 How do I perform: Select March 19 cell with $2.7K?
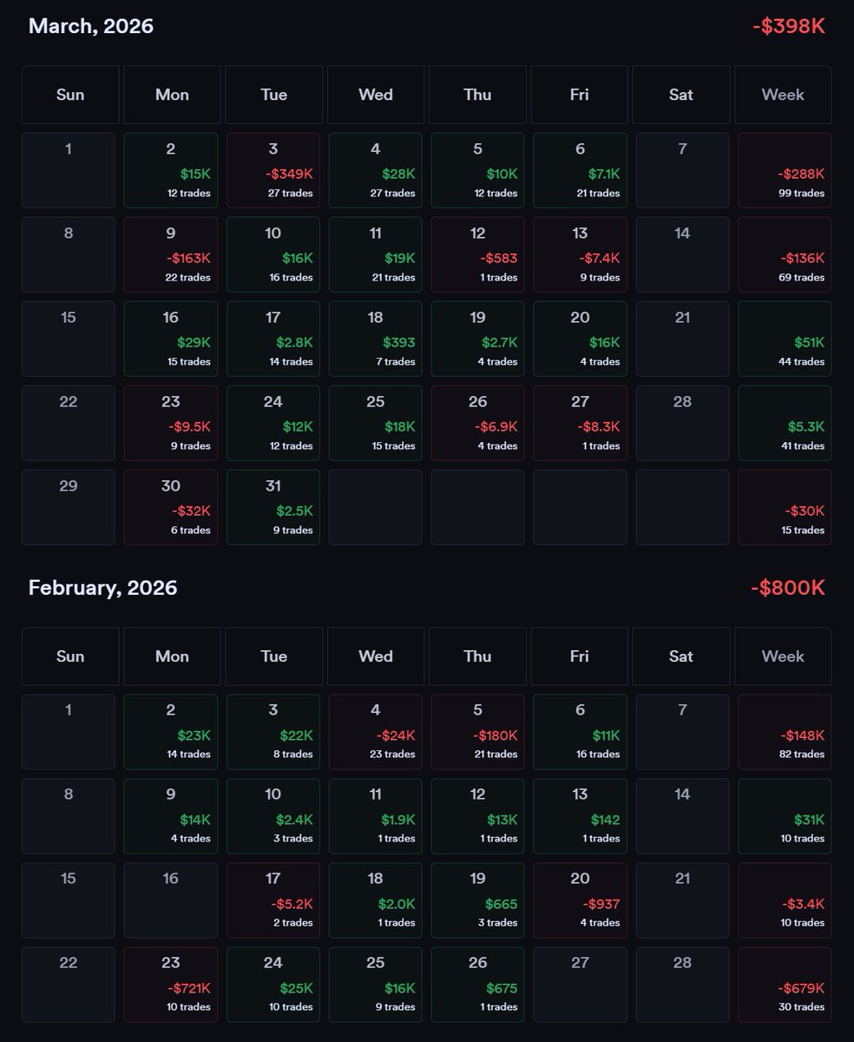pyautogui.click(x=477, y=339)
